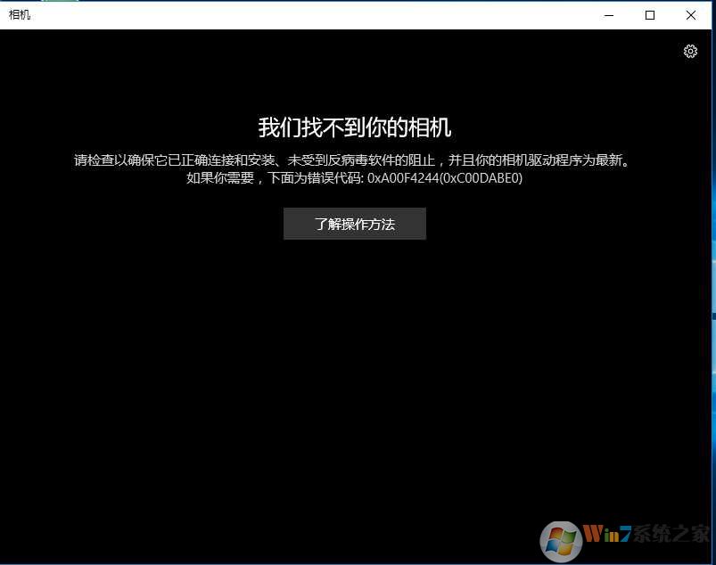Close the 相机 app window
Image resolution: width=716 pixels, height=565 pixels.
tap(691, 15)
